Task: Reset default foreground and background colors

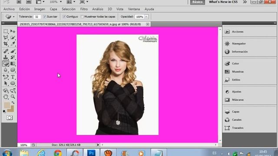Action: point(4,111)
